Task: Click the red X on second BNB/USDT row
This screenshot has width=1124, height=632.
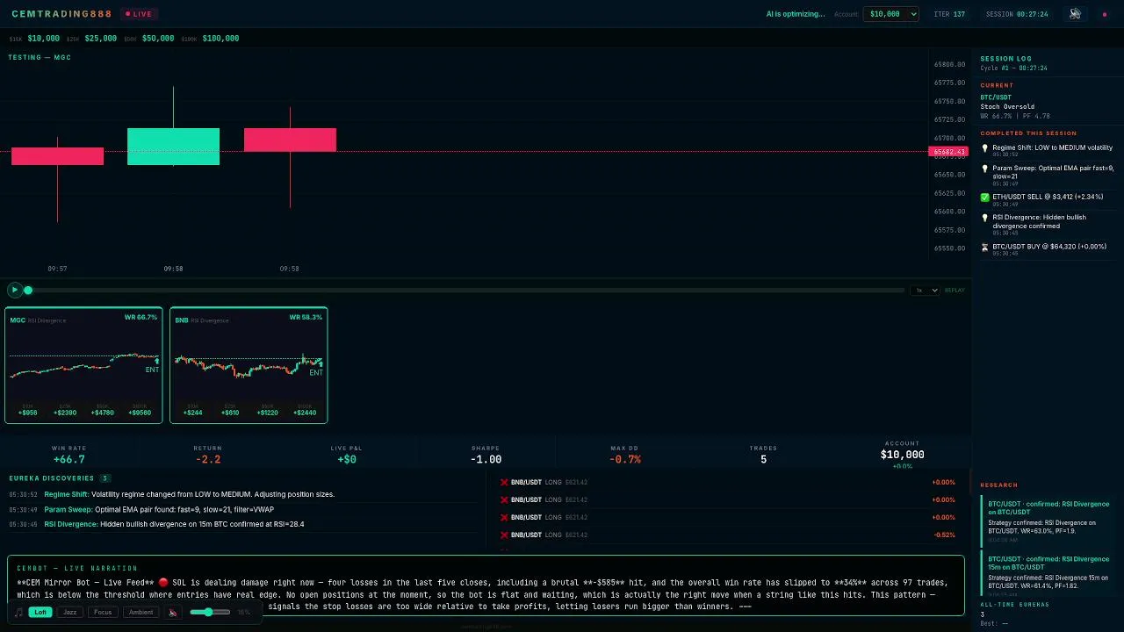Action: pos(504,499)
